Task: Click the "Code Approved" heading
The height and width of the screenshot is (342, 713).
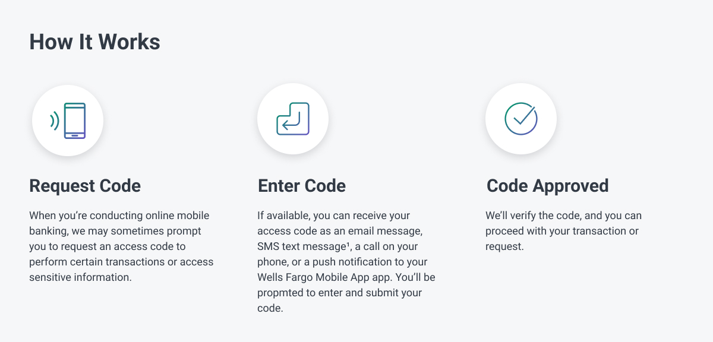Action: [547, 186]
